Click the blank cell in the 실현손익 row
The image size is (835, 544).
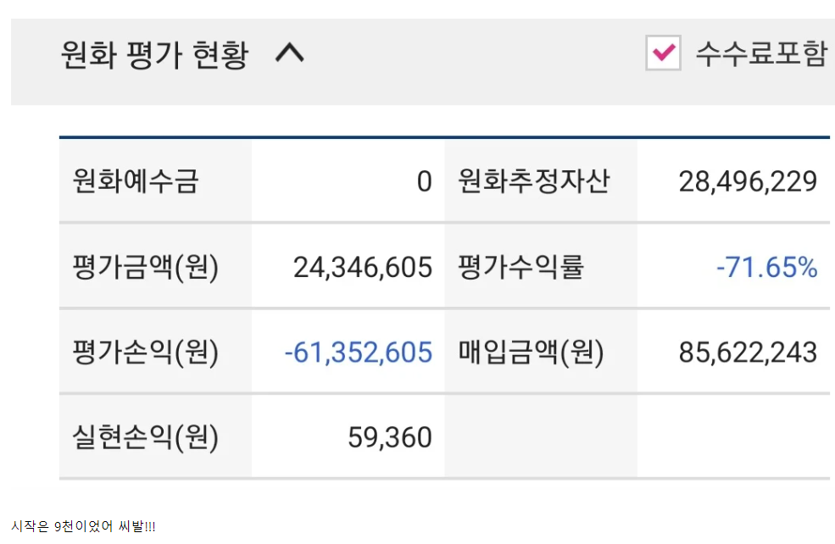pyautogui.click(x=636, y=437)
